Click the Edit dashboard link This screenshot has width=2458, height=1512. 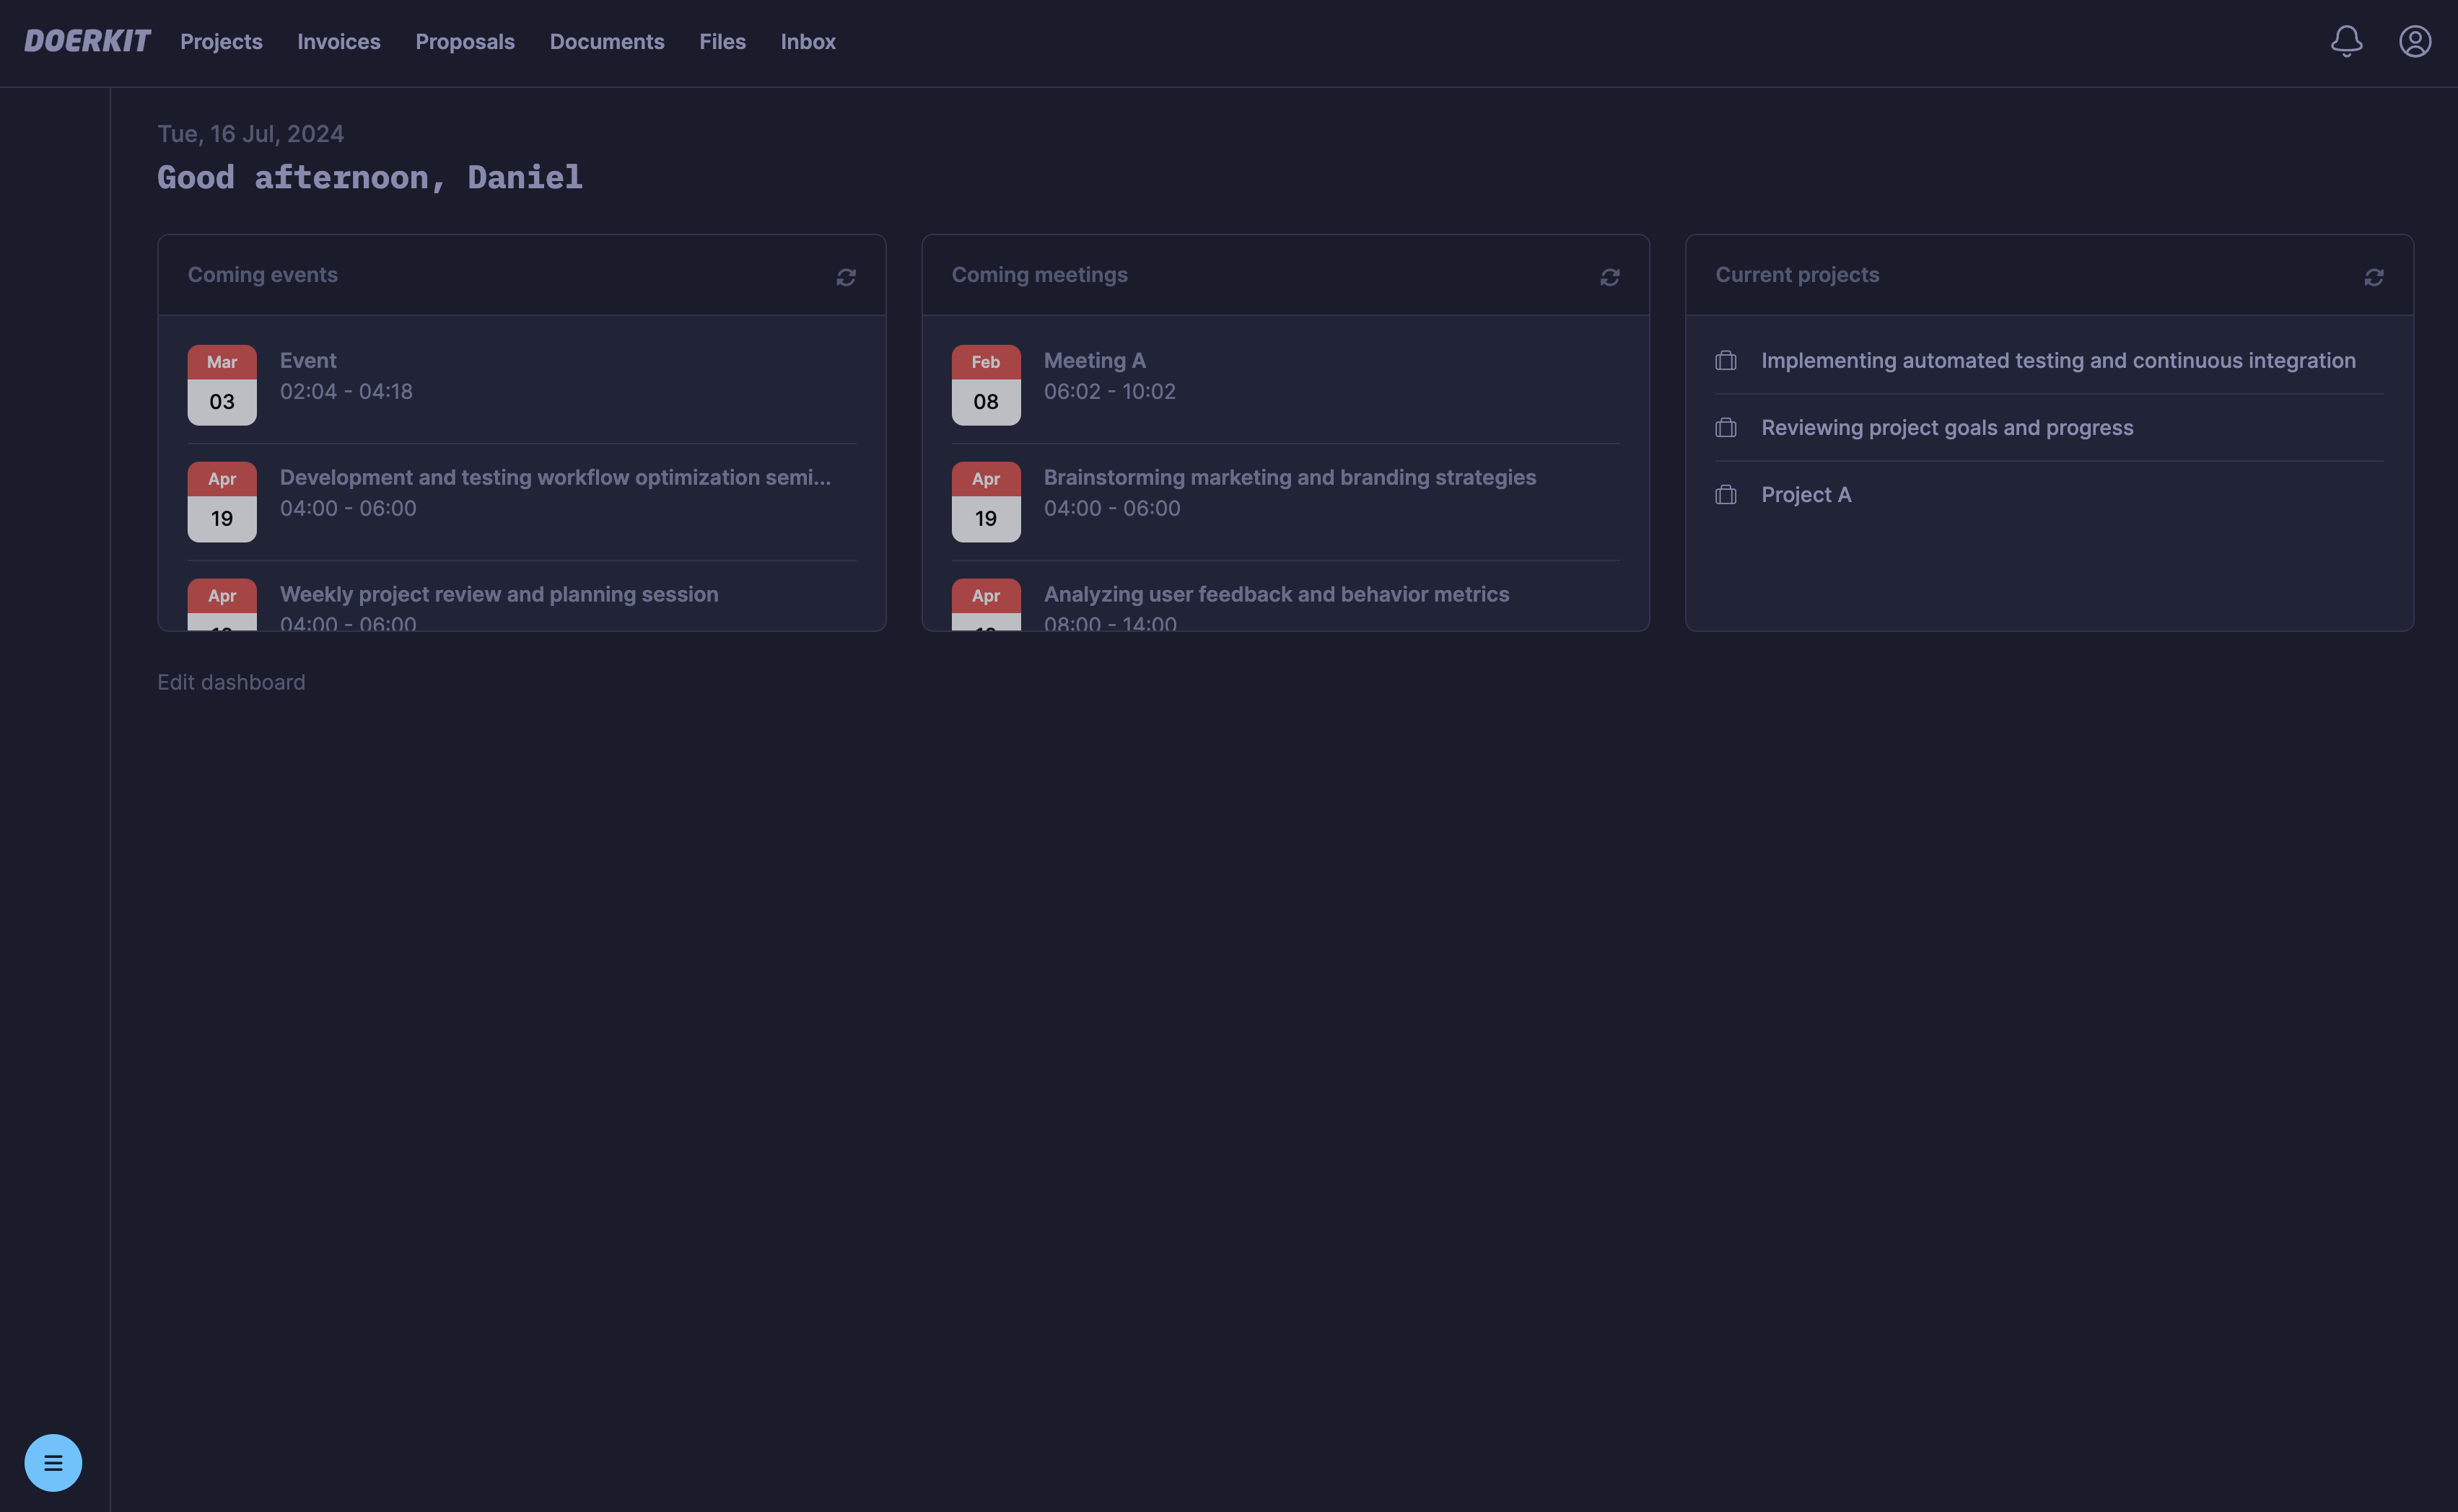click(x=231, y=682)
